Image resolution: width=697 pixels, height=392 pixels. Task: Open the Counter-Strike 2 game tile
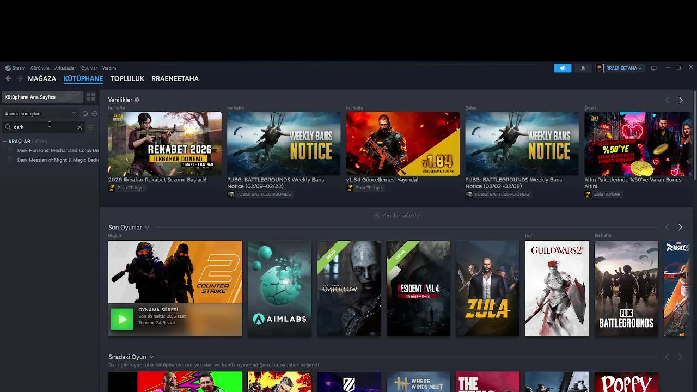pyautogui.click(x=175, y=272)
